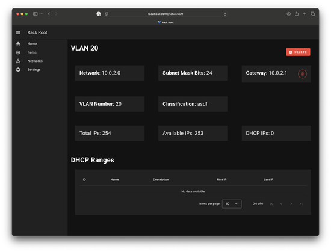Screen dimensions: 331x252
Task: Sort by the Description column header
Action: (x=161, y=180)
